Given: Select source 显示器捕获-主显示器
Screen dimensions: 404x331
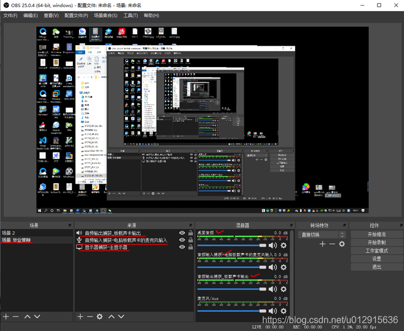Looking at the screenshot, I should (106, 247).
